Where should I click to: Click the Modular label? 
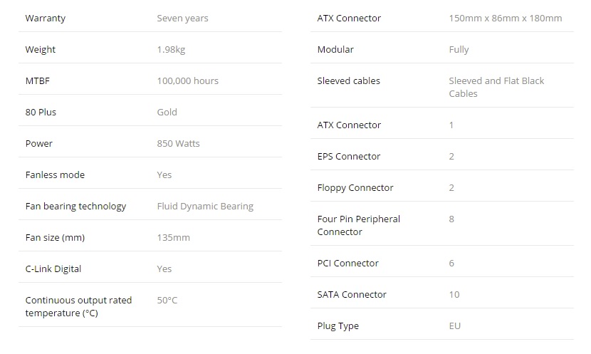(x=335, y=50)
